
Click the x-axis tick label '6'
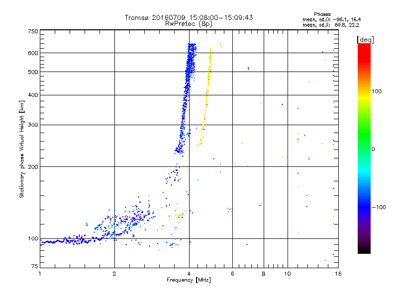click(x=232, y=274)
